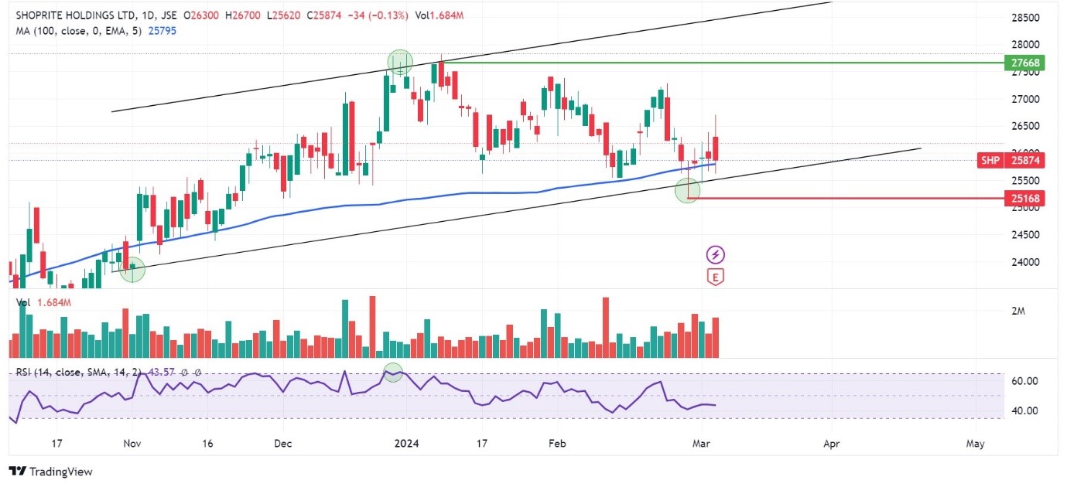The image size is (1067, 487).
Task: Select green circle near the 25168 low
Action: pos(688,189)
